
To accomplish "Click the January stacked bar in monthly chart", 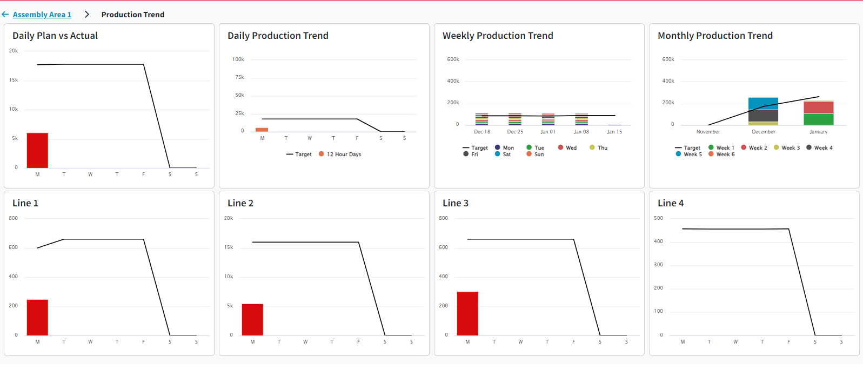I will coord(818,113).
